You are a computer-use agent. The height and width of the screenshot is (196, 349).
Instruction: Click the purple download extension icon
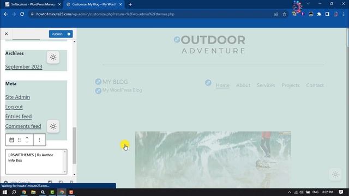pos(303,14)
